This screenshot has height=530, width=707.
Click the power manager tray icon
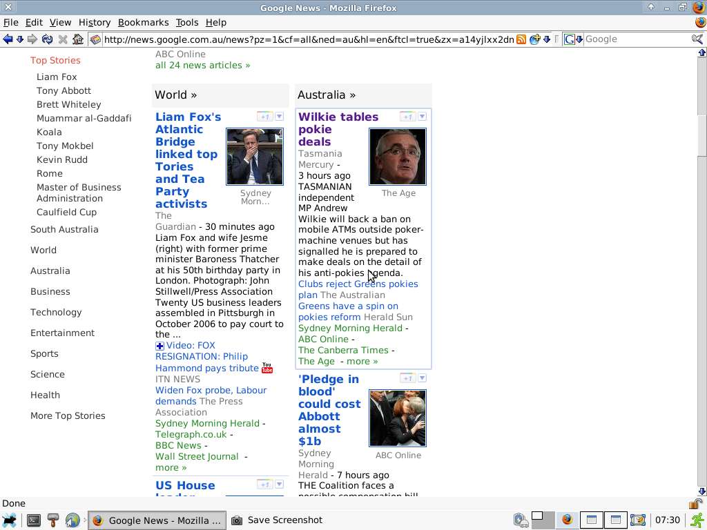point(521,520)
